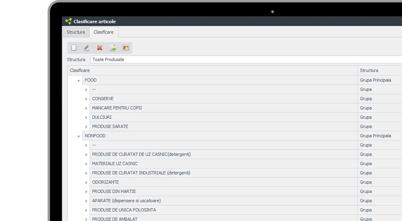Switch to the Structura tab
402x221 pixels.
point(76,32)
